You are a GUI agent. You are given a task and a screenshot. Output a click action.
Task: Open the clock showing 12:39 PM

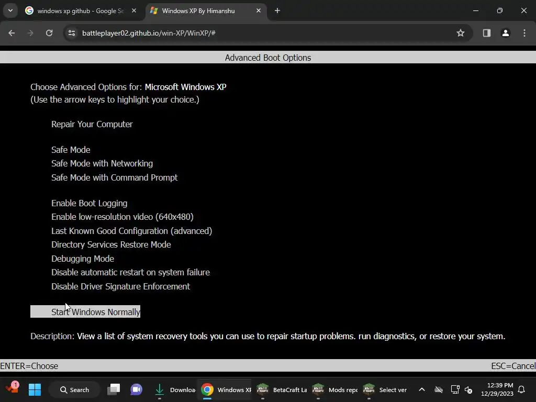[x=497, y=389]
